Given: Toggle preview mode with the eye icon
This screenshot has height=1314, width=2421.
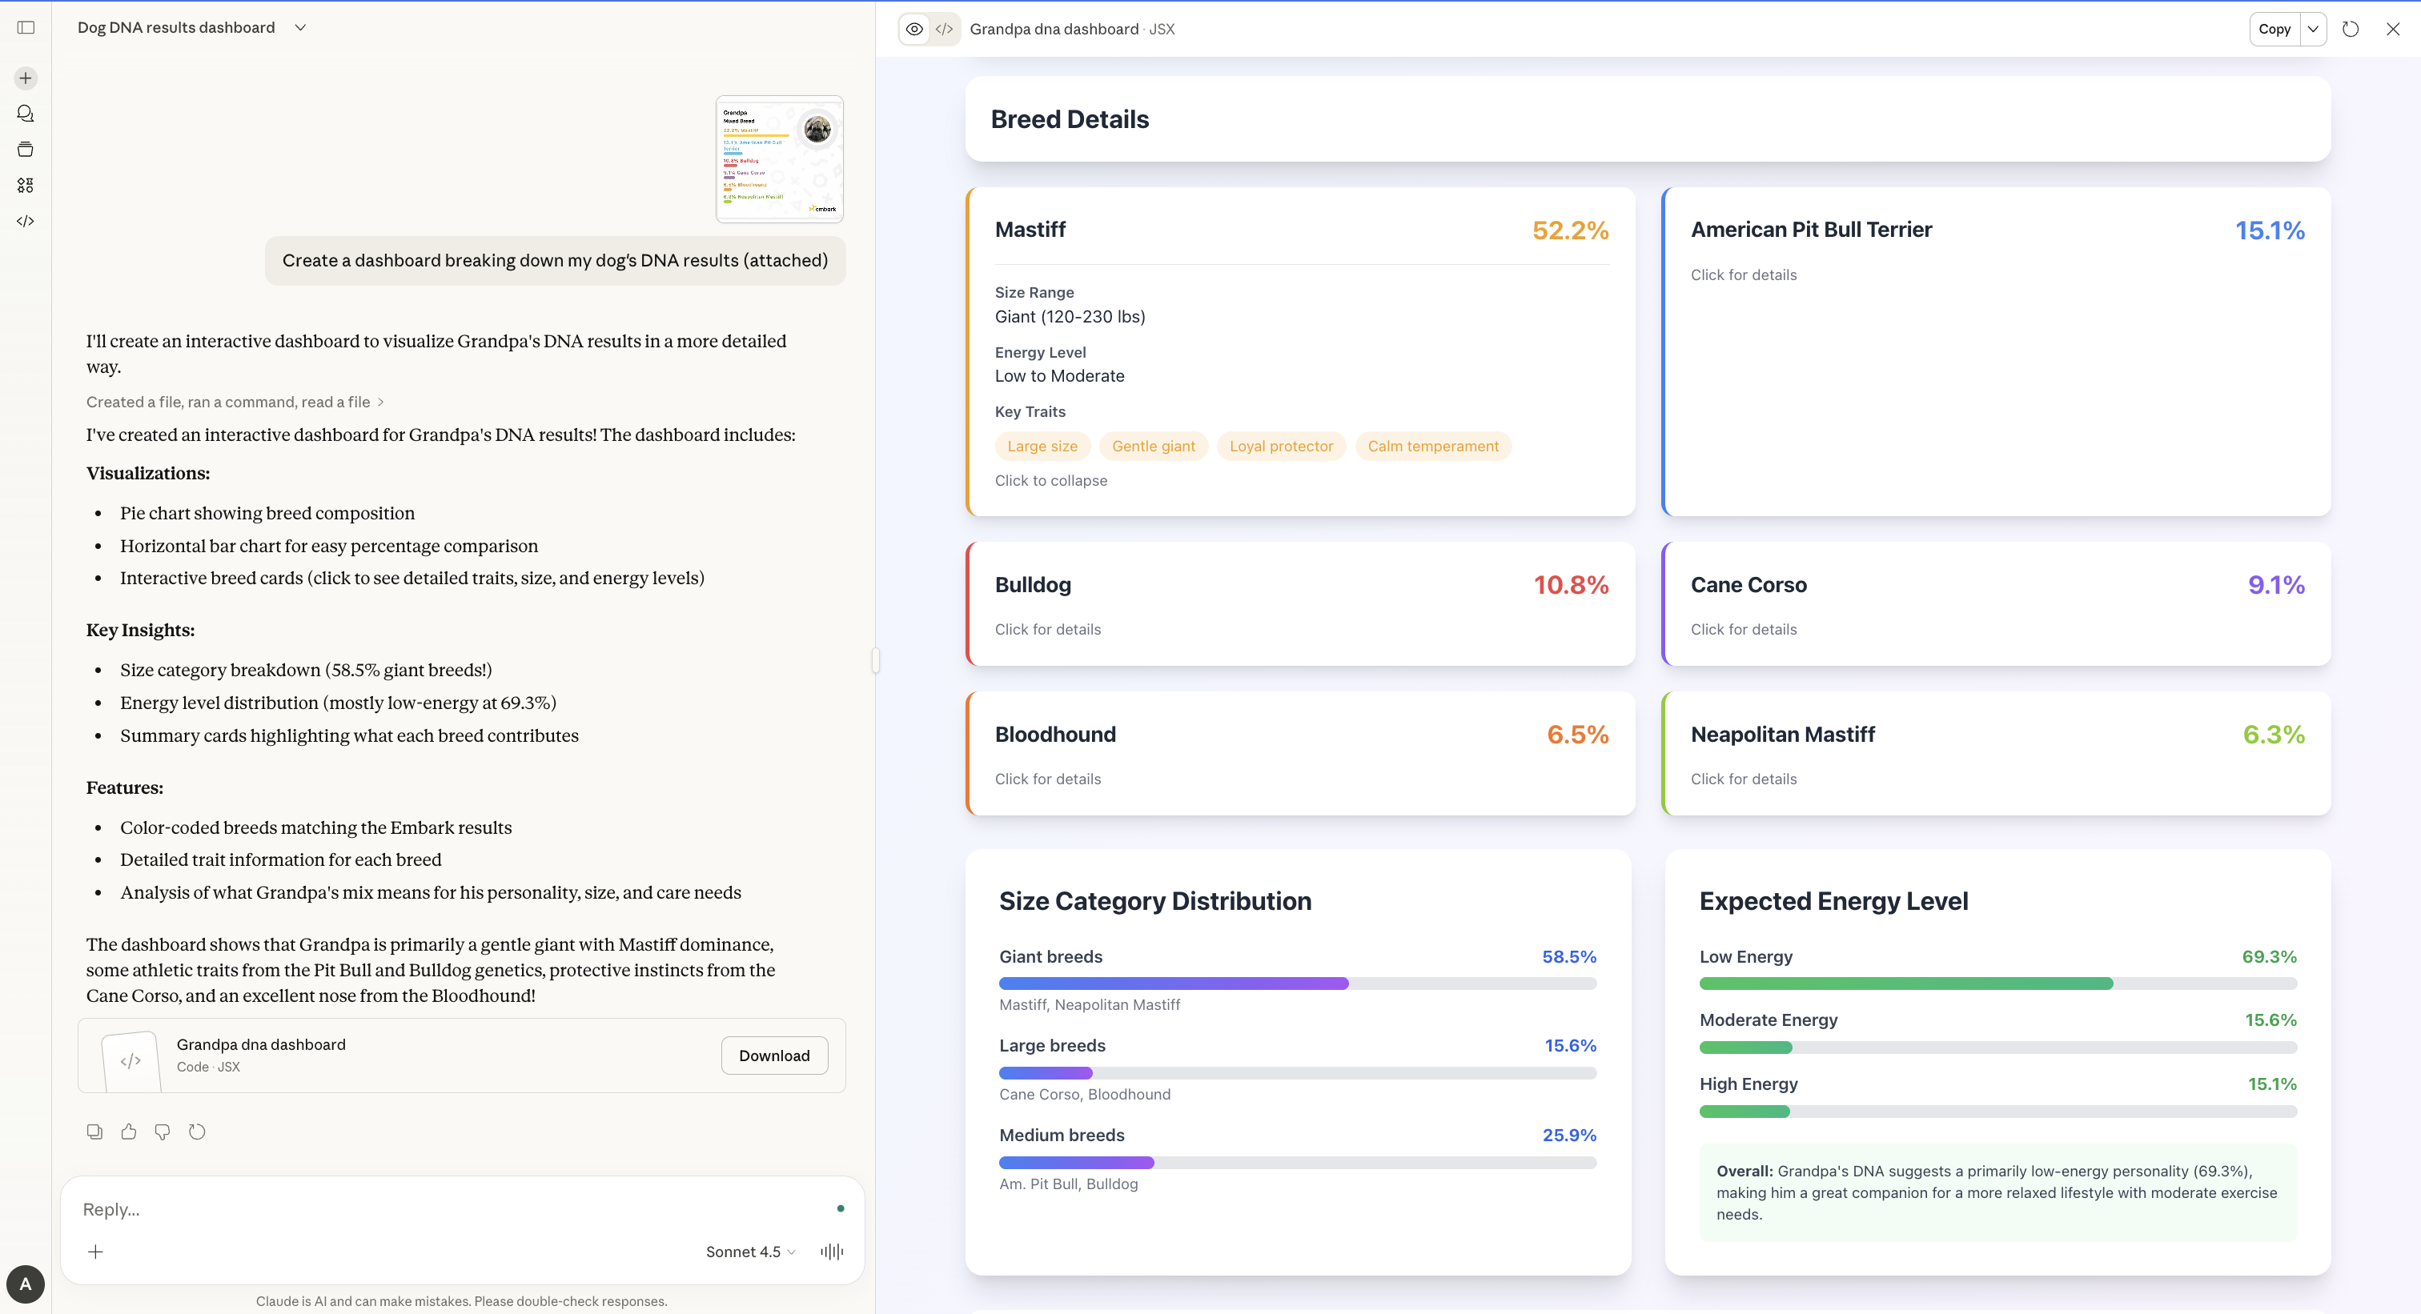Looking at the screenshot, I should pyautogui.click(x=914, y=29).
